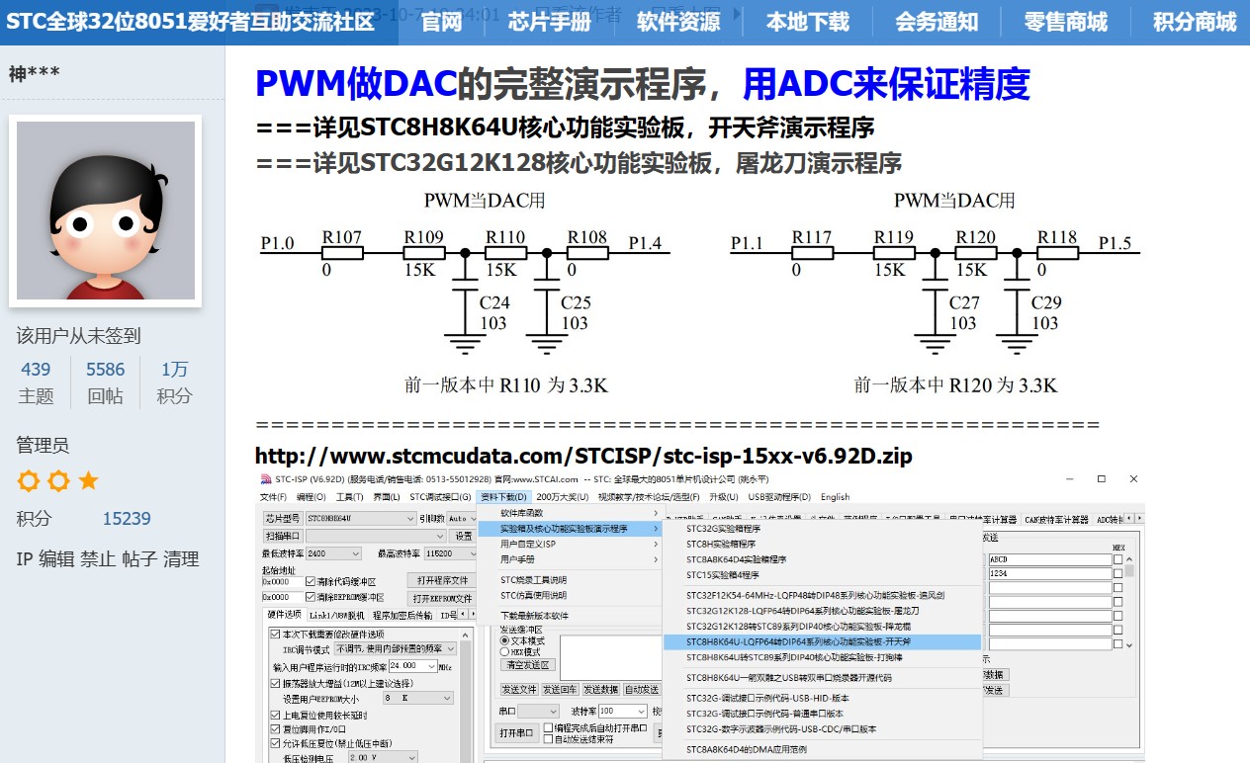Open 编程(O) menu in STC-ISP

[x=312, y=497]
